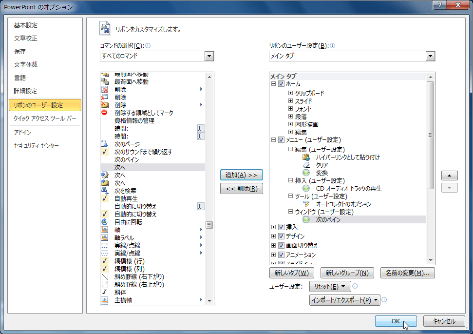The width and height of the screenshot is (473, 334).
Task: Click the checkmark icon beside 縞模様 (列)
Action: (104, 269)
